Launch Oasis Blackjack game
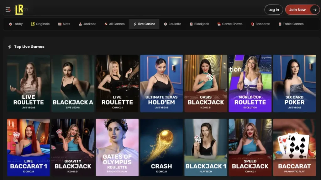Screen dimensions: 321x180 pos(206,84)
